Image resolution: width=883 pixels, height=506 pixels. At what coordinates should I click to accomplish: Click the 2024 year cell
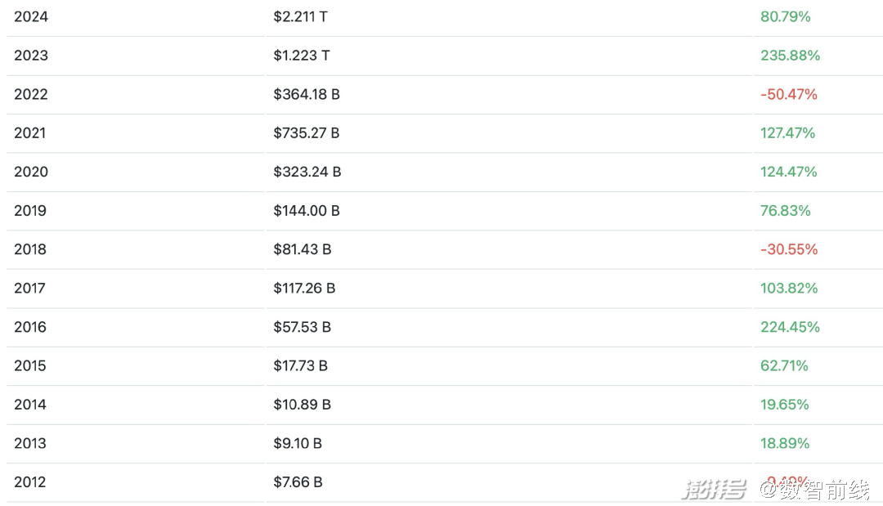click(x=31, y=16)
